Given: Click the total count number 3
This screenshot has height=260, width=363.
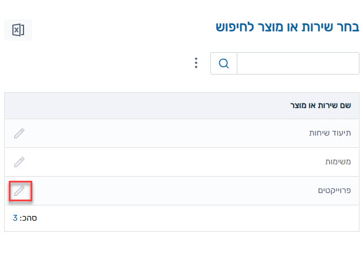Looking at the screenshot, I should pos(15,218).
